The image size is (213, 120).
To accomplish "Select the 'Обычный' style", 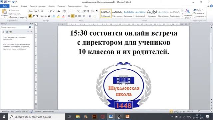I will pos(106,14).
